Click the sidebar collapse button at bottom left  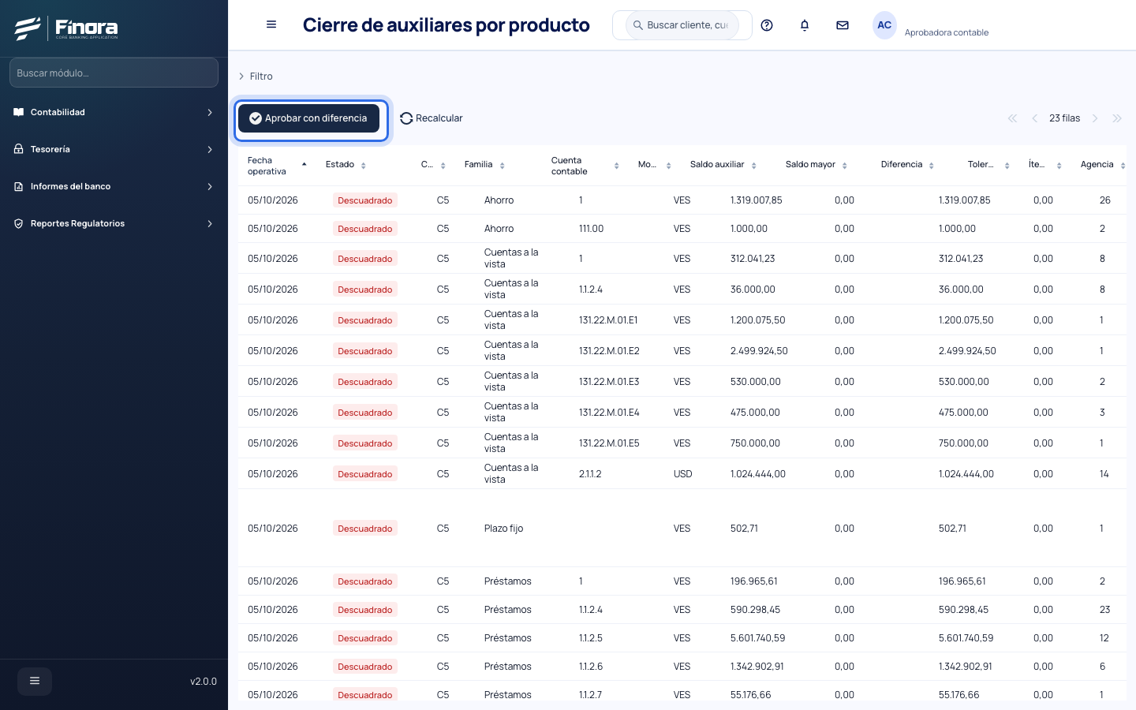(35, 681)
